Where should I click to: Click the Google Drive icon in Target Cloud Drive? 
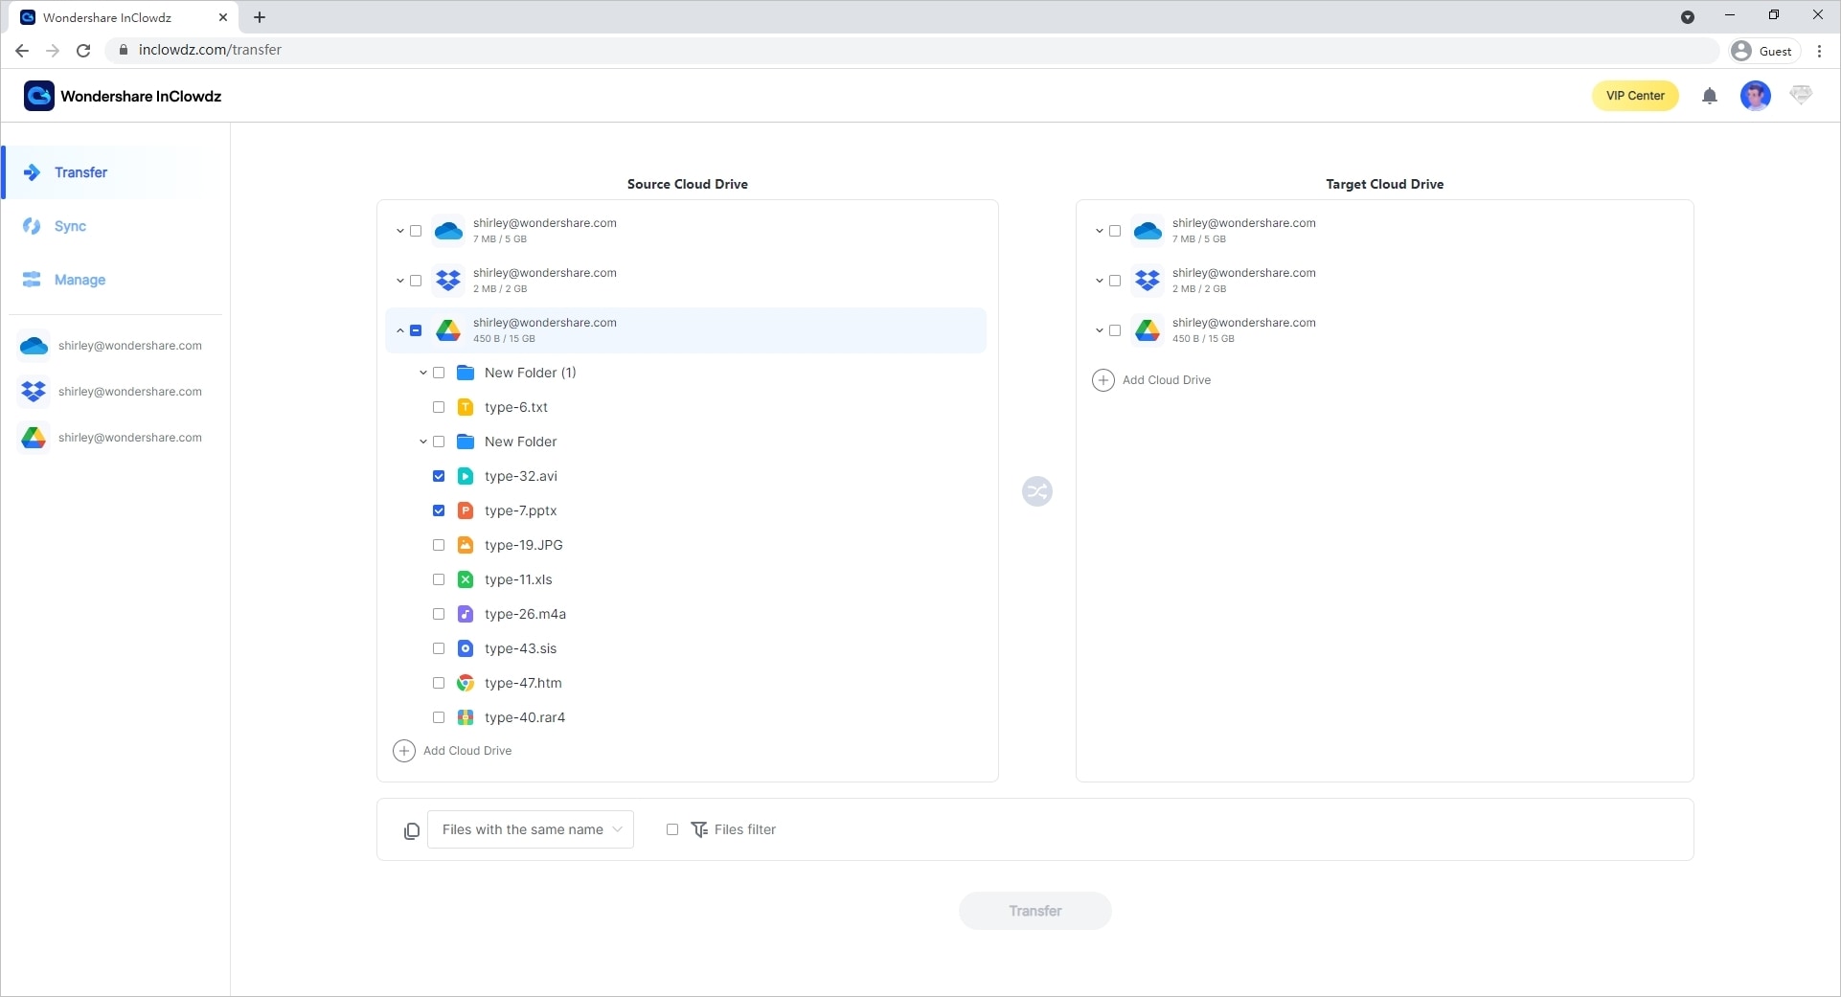[x=1148, y=330]
